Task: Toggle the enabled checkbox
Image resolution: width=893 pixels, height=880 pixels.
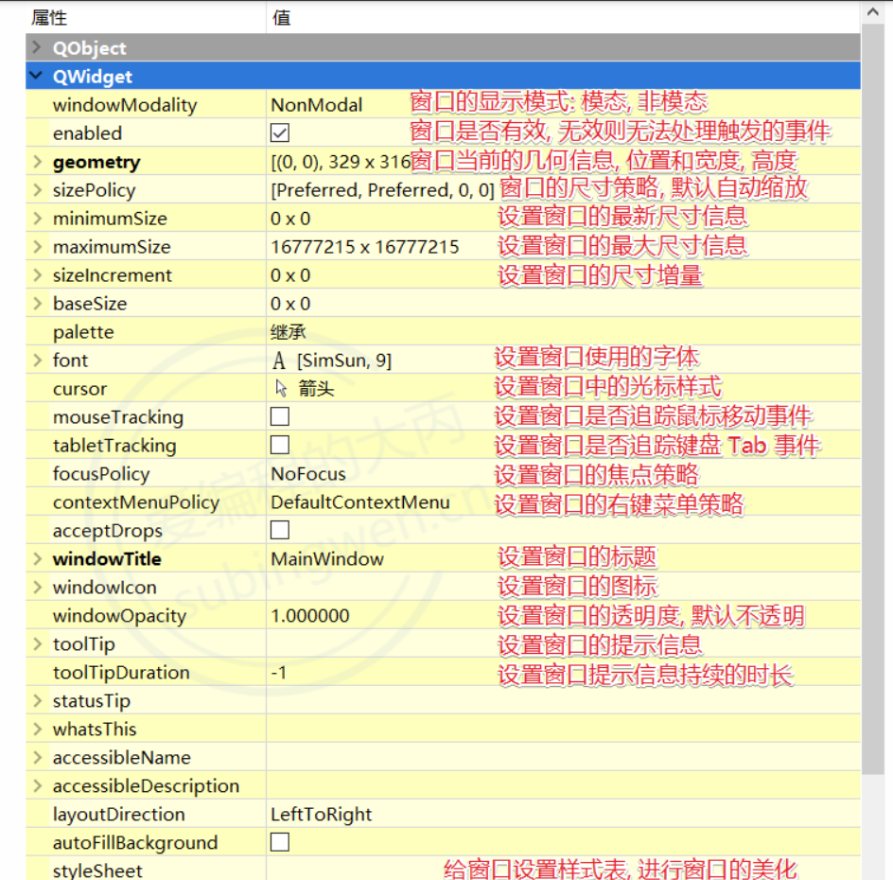Action: point(280,132)
